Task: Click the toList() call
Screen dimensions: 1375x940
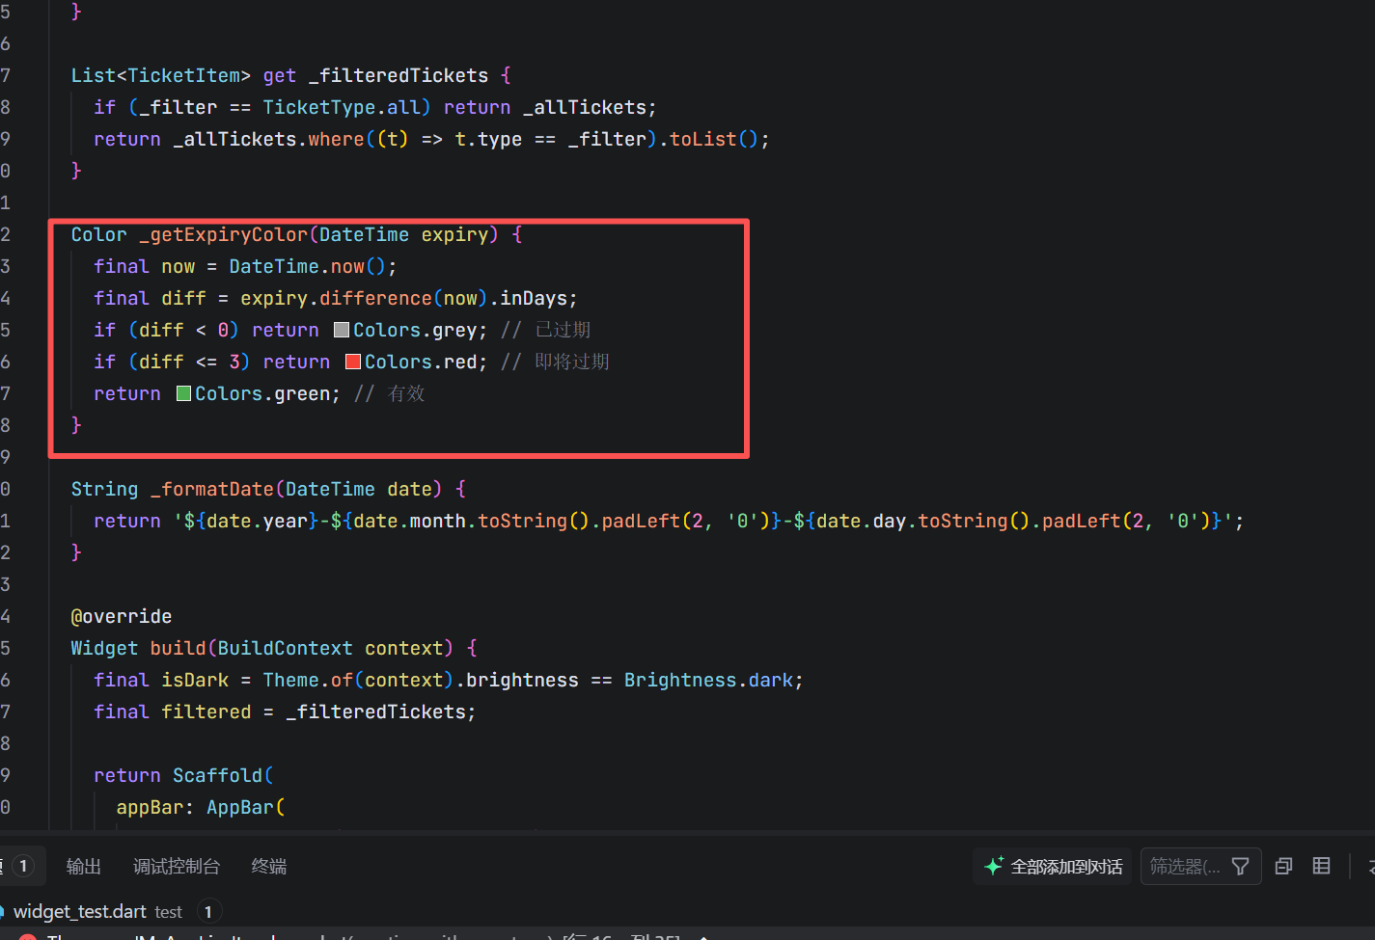Action: (714, 140)
